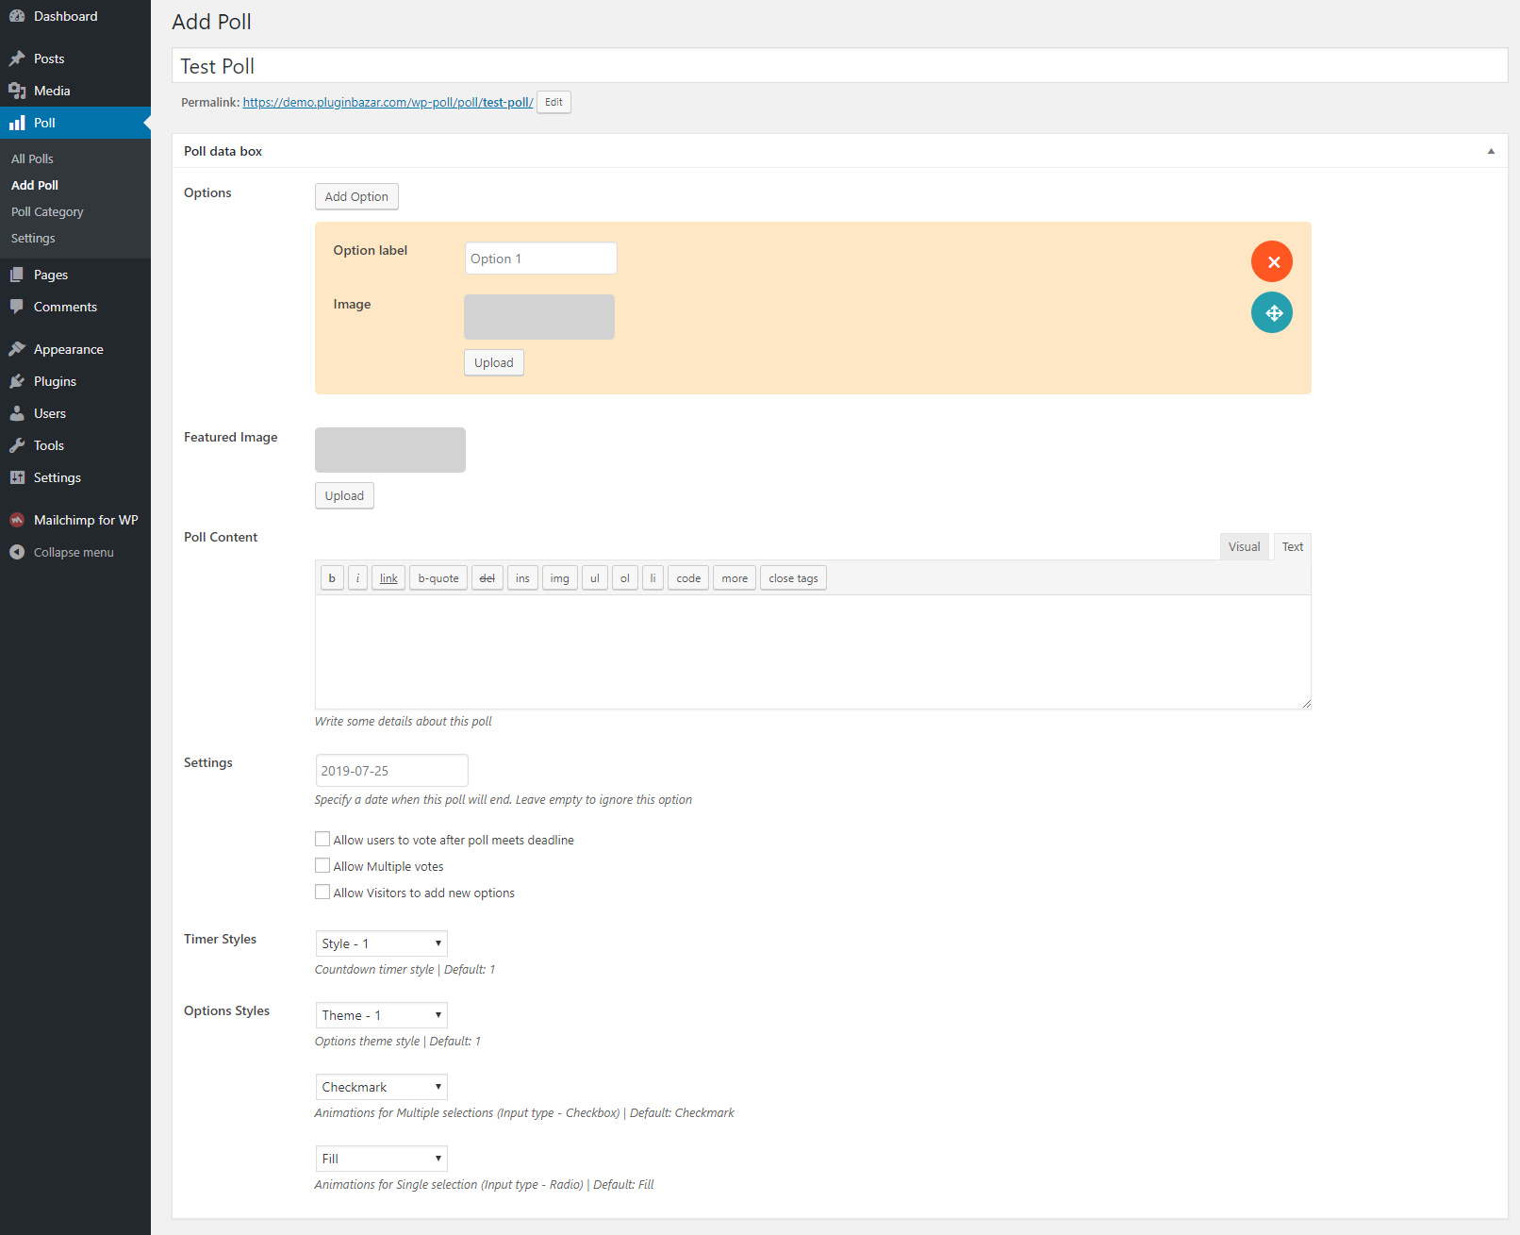The image size is (1520, 1235).
Task: Toggle Allow Visitors to add new options
Action: pyautogui.click(x=322, y=892)
